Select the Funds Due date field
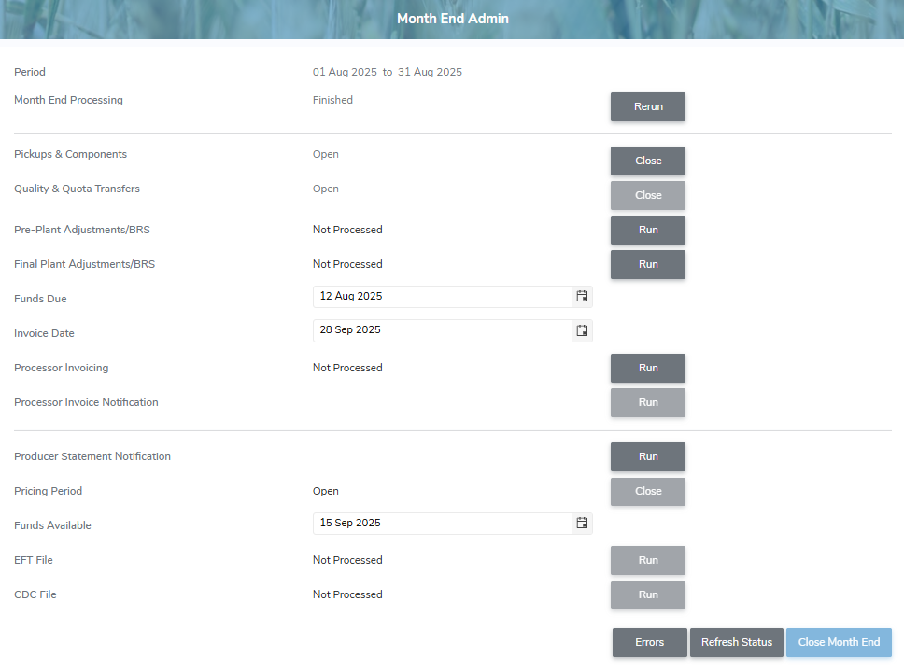Screen dimensions: 904x671 [439, 296]
